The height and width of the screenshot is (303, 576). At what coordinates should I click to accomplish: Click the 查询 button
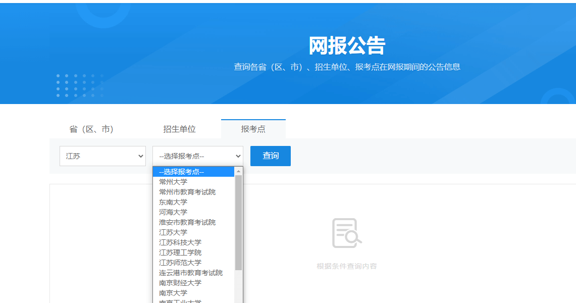point(271,156)
